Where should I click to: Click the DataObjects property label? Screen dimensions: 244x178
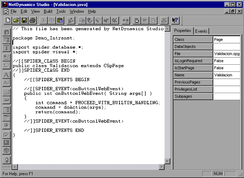coord(193,47)
